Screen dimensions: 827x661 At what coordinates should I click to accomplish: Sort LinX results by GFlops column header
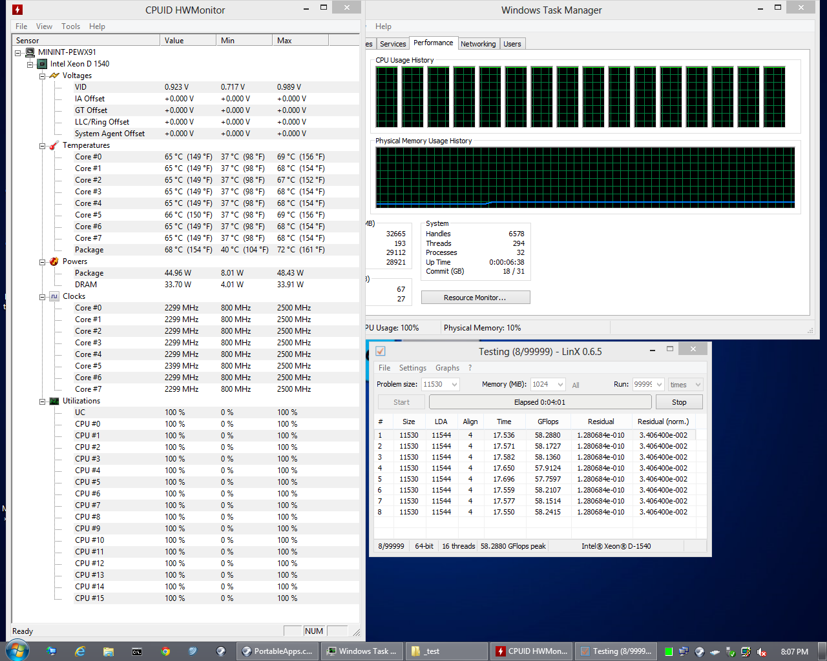(x=548, y=422)
